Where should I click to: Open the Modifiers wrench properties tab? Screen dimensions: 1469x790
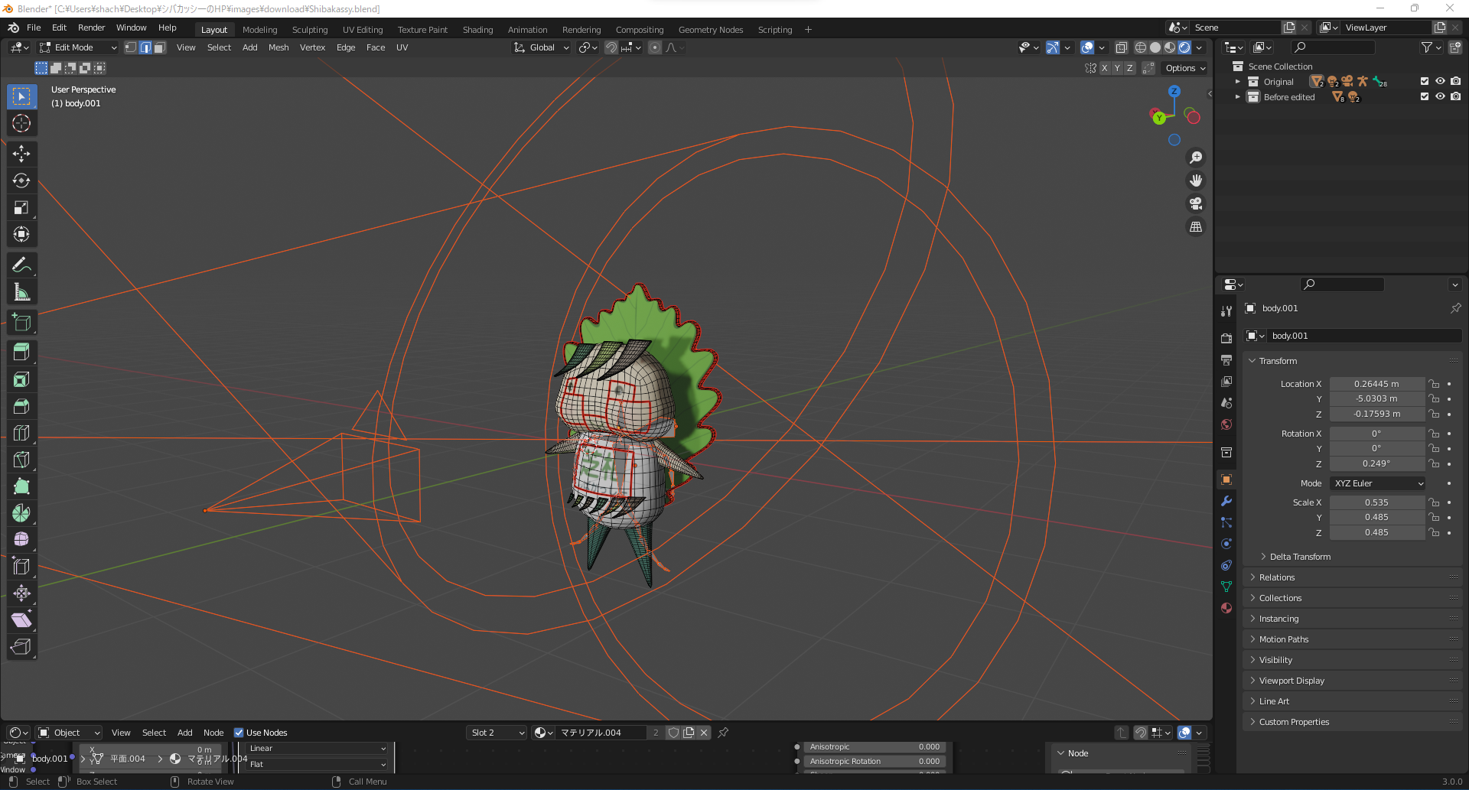[x=1226, y=501]
